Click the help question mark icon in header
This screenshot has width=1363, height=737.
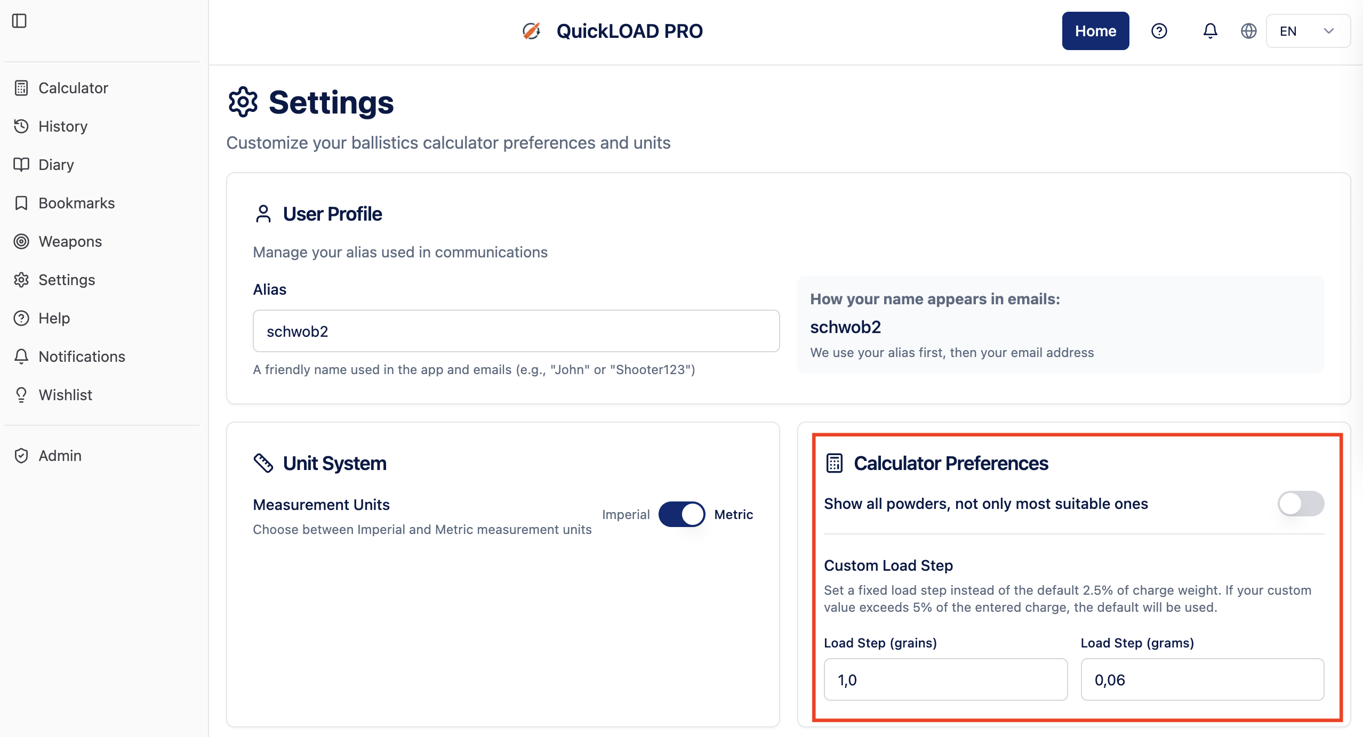point(1159,31)
